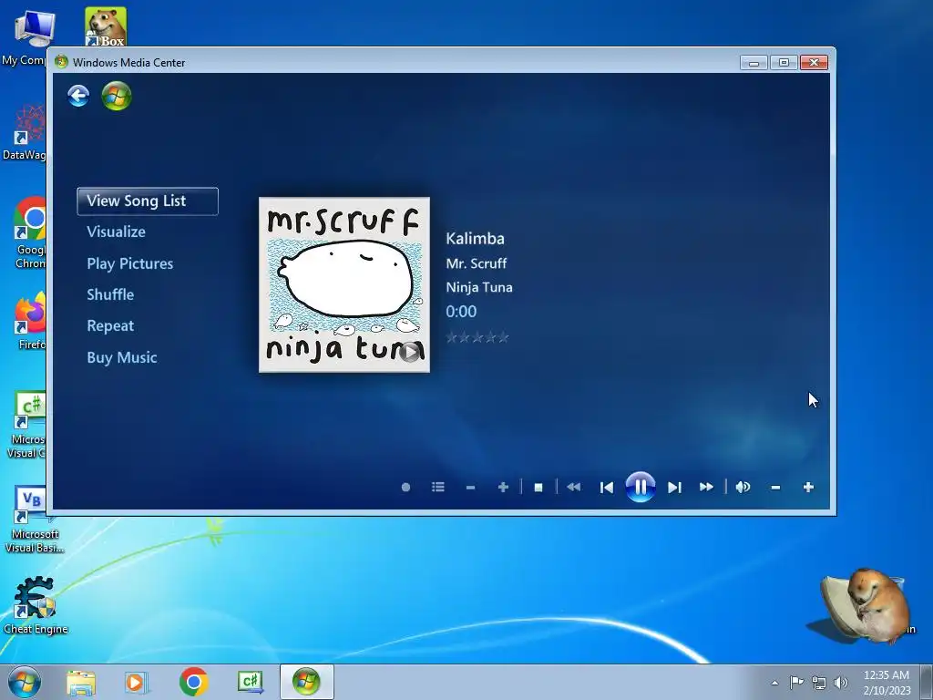The width and height of the screenshot is (933, 700).
Task: Open Google Chrome from the taskbar
Action: coord(193,682)
